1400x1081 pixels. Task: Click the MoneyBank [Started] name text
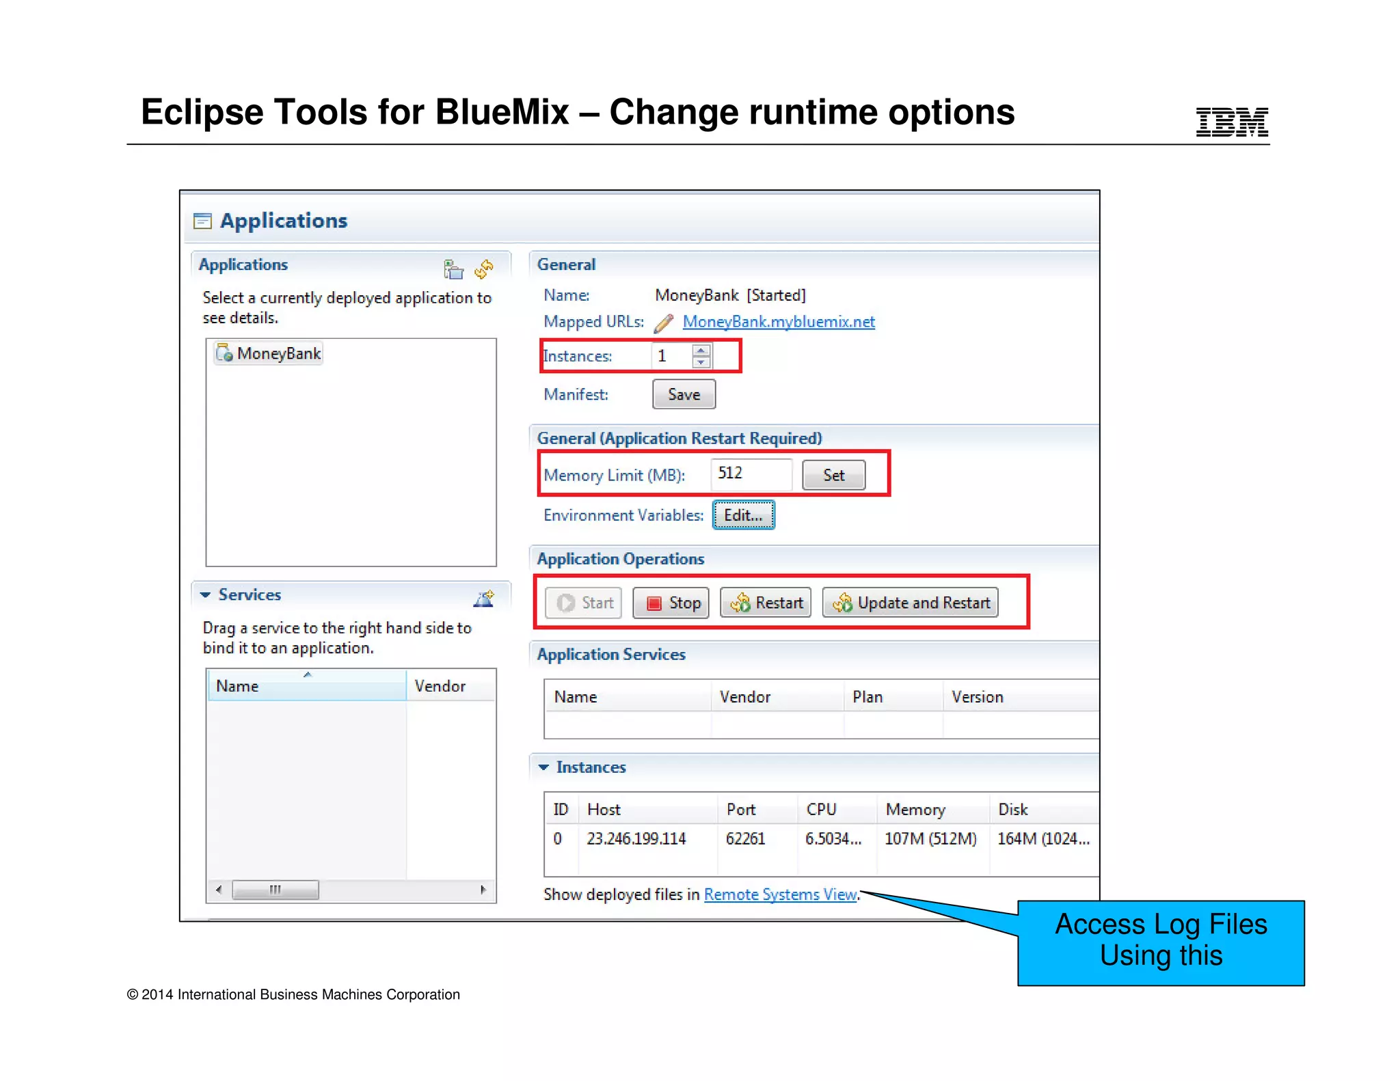[x=730, y=295]
